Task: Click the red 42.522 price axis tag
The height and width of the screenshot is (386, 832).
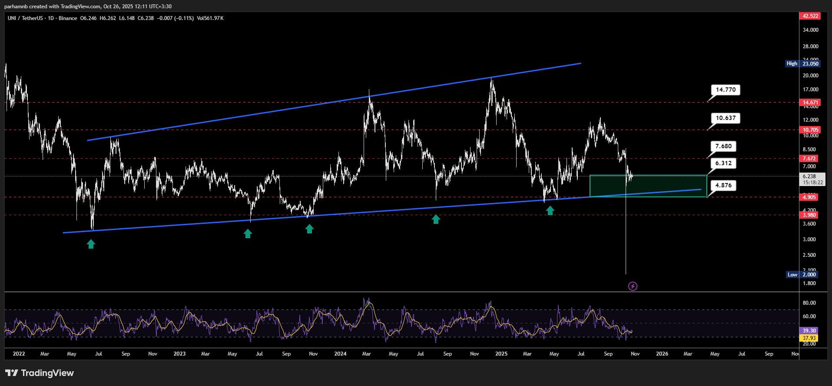Action: pyautogui.click(x=810, y=16)
